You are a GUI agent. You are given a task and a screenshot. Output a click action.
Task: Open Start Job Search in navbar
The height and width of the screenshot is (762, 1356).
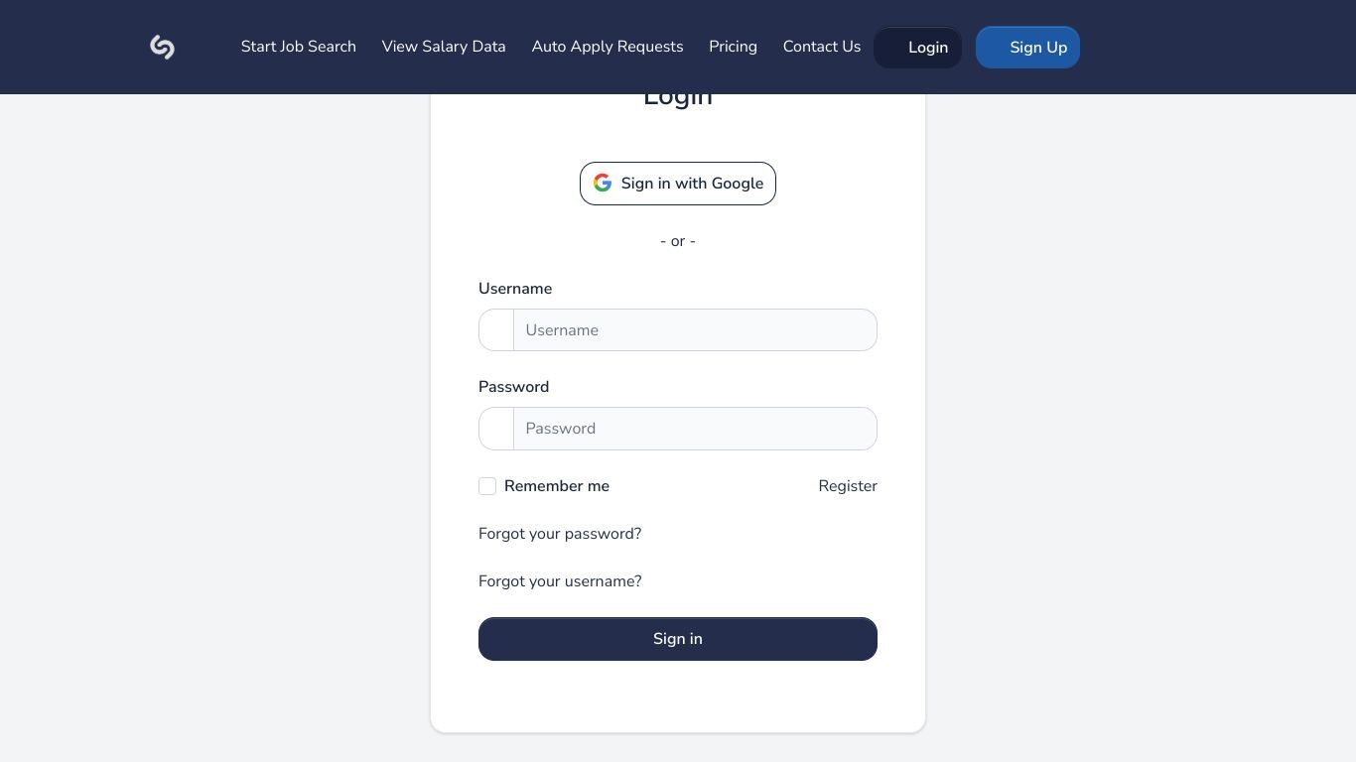point(299,47)
